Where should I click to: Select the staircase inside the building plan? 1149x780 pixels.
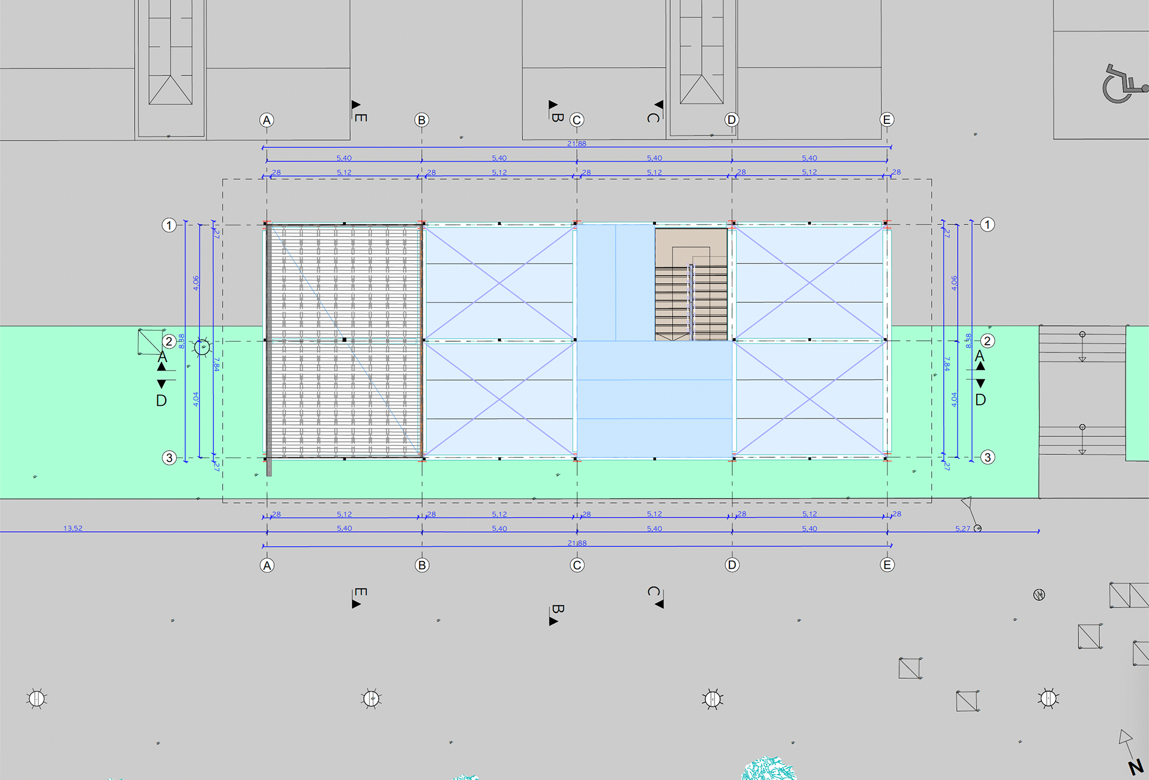(691, 284)
